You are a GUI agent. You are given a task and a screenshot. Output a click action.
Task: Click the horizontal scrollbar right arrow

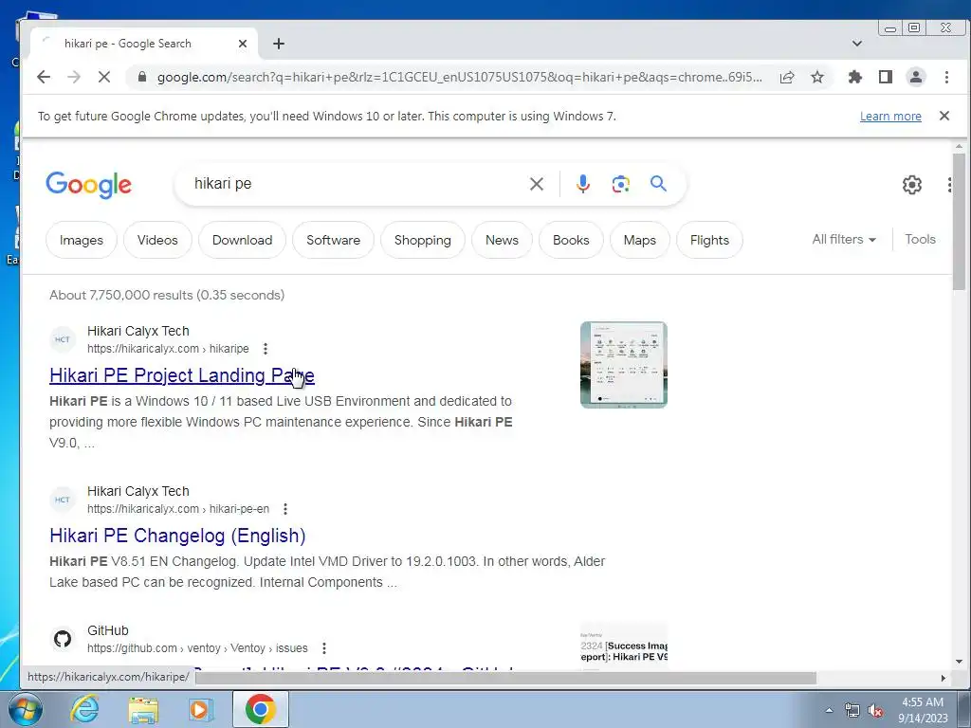[944, 678]
